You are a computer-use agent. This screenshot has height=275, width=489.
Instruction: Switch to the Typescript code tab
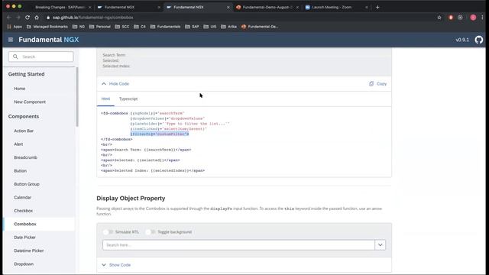(x=128, y=99)
